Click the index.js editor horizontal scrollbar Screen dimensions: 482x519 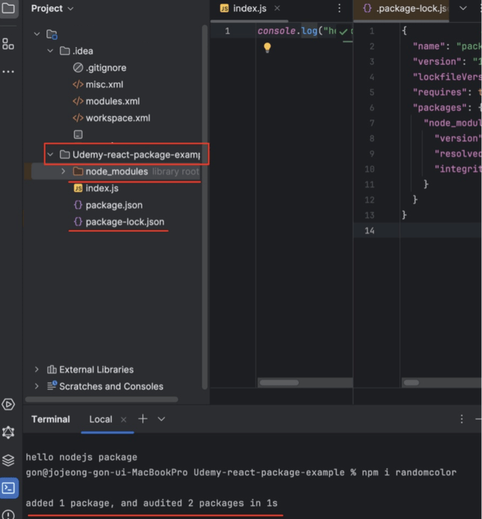tap(279, 383)
